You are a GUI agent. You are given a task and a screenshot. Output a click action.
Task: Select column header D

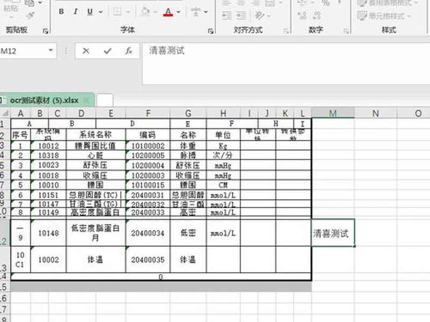click(81, 113)
